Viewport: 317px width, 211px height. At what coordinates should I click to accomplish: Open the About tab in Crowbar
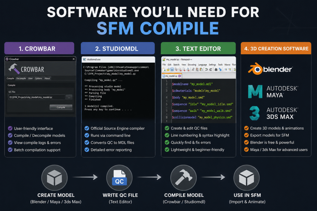coord(47,78)
